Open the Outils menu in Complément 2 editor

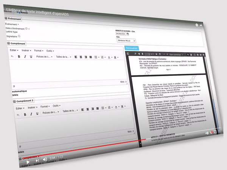[57, 106]
